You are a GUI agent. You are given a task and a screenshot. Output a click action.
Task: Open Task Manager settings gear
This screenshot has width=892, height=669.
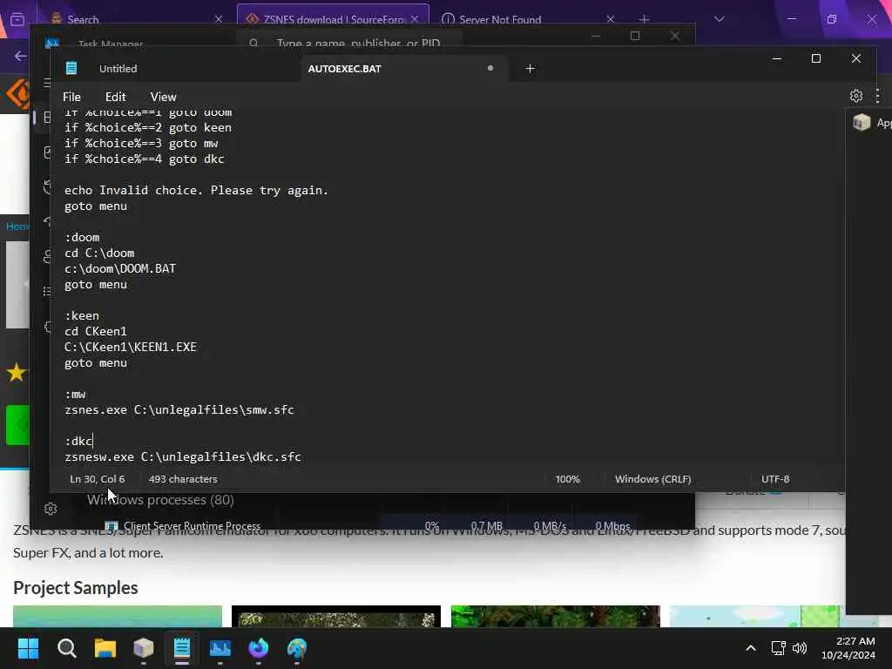(x=51, y=509)
